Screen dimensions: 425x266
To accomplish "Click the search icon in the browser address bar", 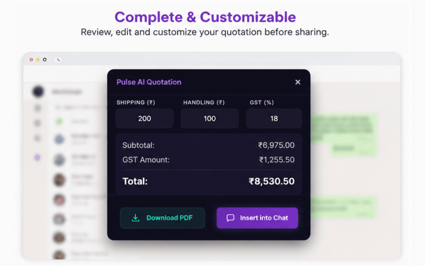I will (58, 60).
